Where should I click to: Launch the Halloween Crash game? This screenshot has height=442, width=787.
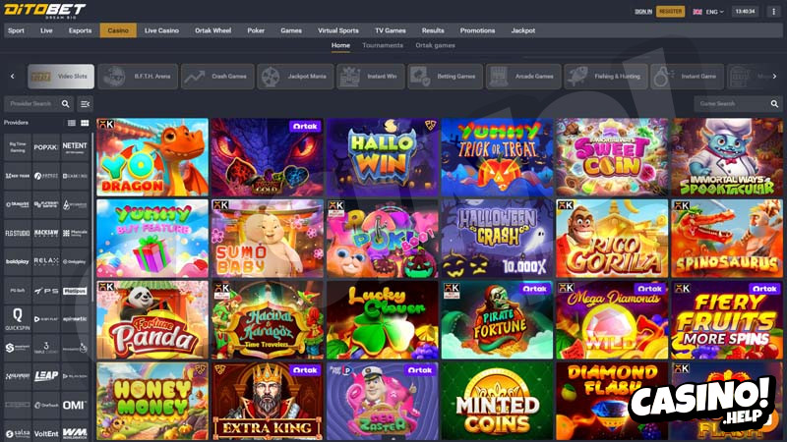click(498, 239)
